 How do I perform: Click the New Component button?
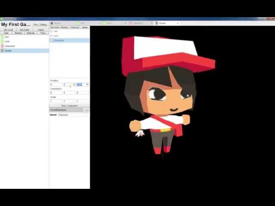(70, 106)
